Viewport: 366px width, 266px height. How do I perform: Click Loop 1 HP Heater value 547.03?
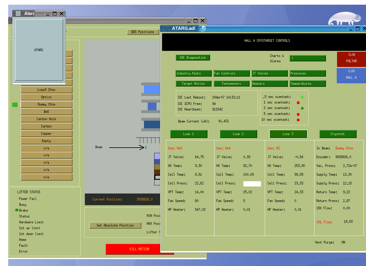point(200,210)
